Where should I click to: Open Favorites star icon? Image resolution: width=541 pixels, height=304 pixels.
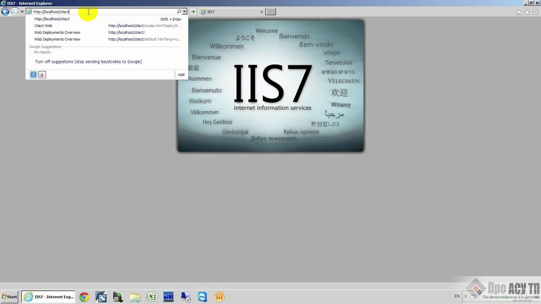click(x=527, y=12)
